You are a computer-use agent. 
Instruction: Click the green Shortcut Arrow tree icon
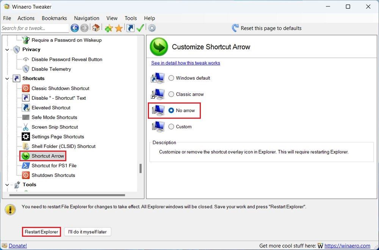[x=26, y=156]
